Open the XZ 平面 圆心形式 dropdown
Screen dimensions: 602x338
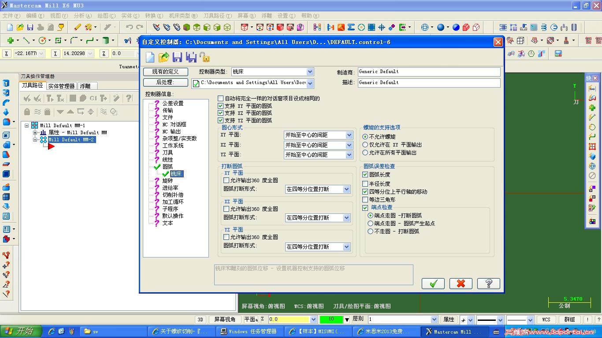tap(349, 145)
